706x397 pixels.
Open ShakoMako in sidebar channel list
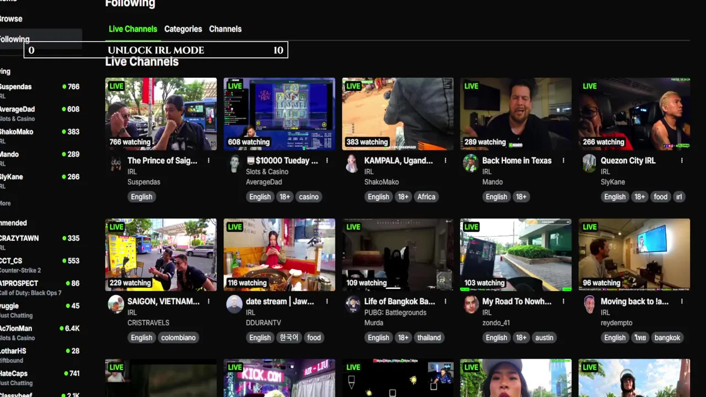tap(40, 136)
